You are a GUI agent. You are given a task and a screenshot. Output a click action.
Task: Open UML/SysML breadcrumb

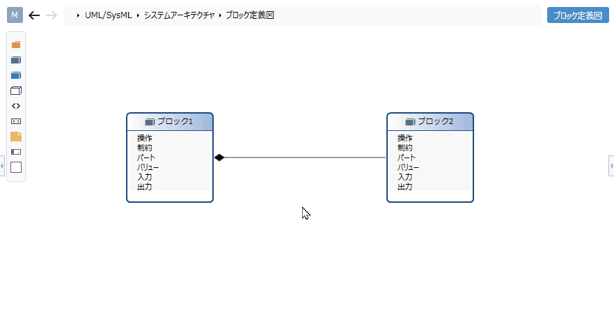coord(109,15)
